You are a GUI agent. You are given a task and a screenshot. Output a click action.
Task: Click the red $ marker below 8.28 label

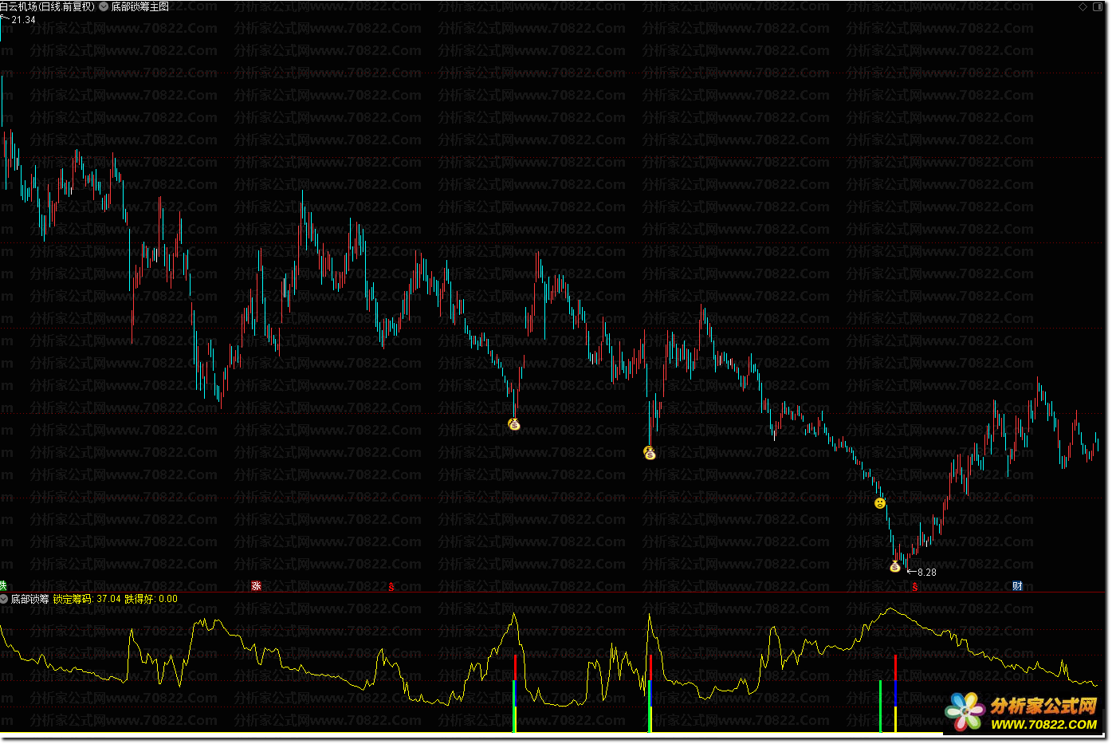(915, 587)
